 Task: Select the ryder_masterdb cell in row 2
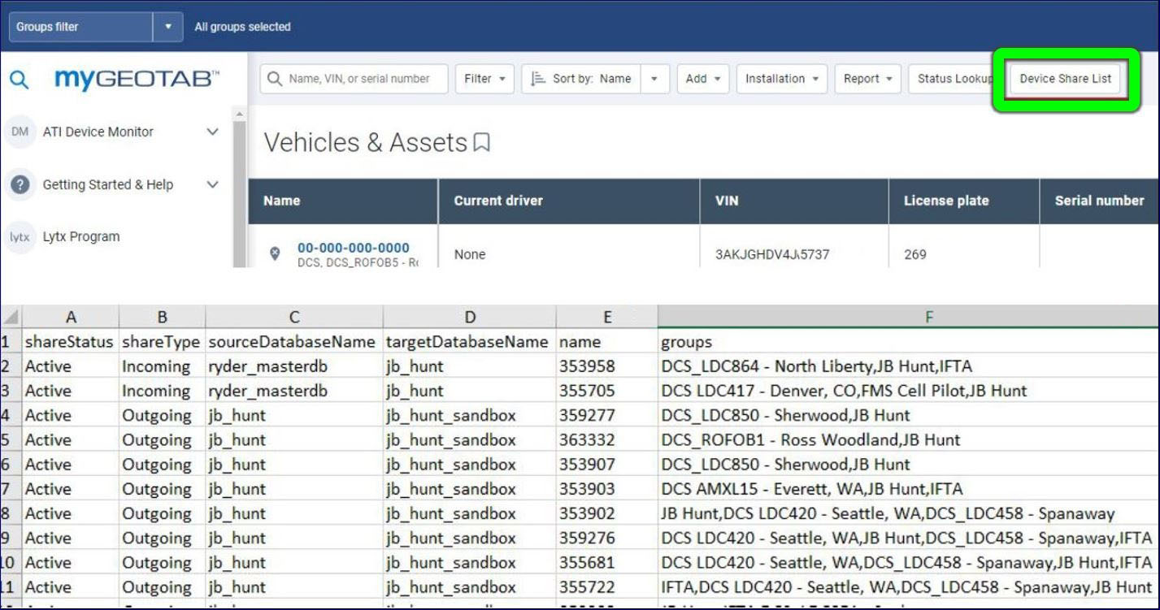(294, 366)
